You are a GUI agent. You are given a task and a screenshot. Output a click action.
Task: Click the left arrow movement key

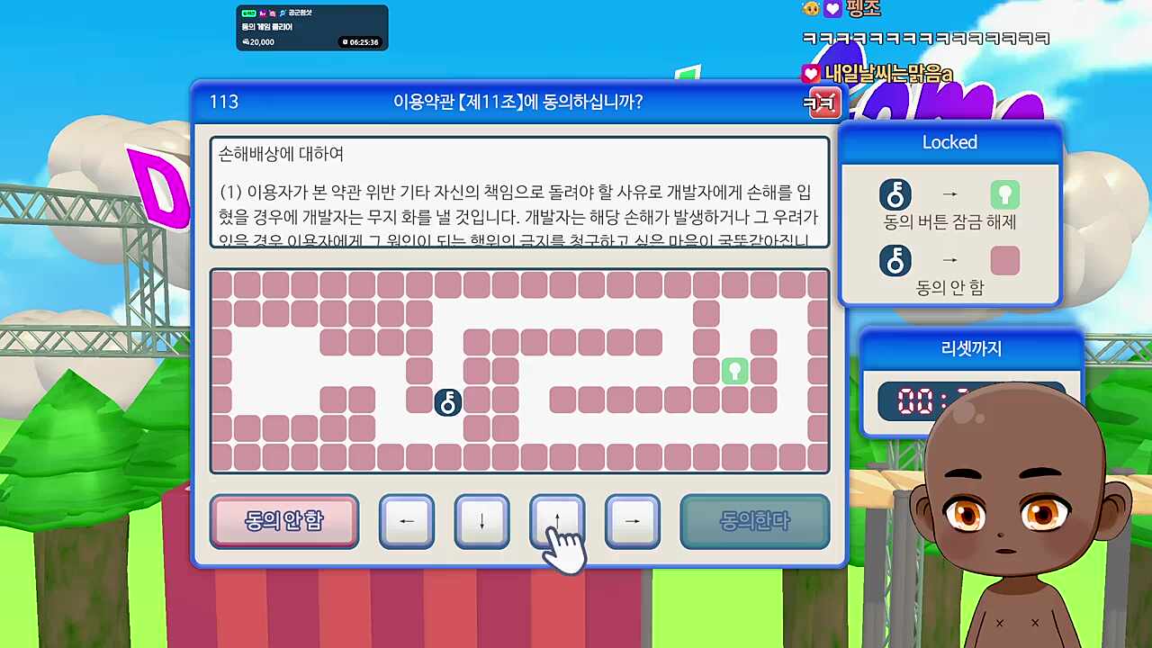[407, 522]
